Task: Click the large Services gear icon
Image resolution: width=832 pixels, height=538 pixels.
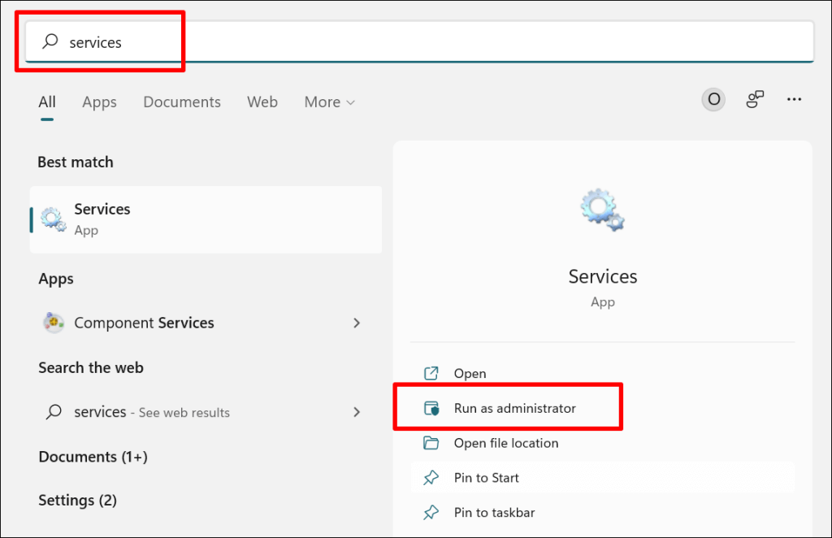Action: click(x=603, y=210)
